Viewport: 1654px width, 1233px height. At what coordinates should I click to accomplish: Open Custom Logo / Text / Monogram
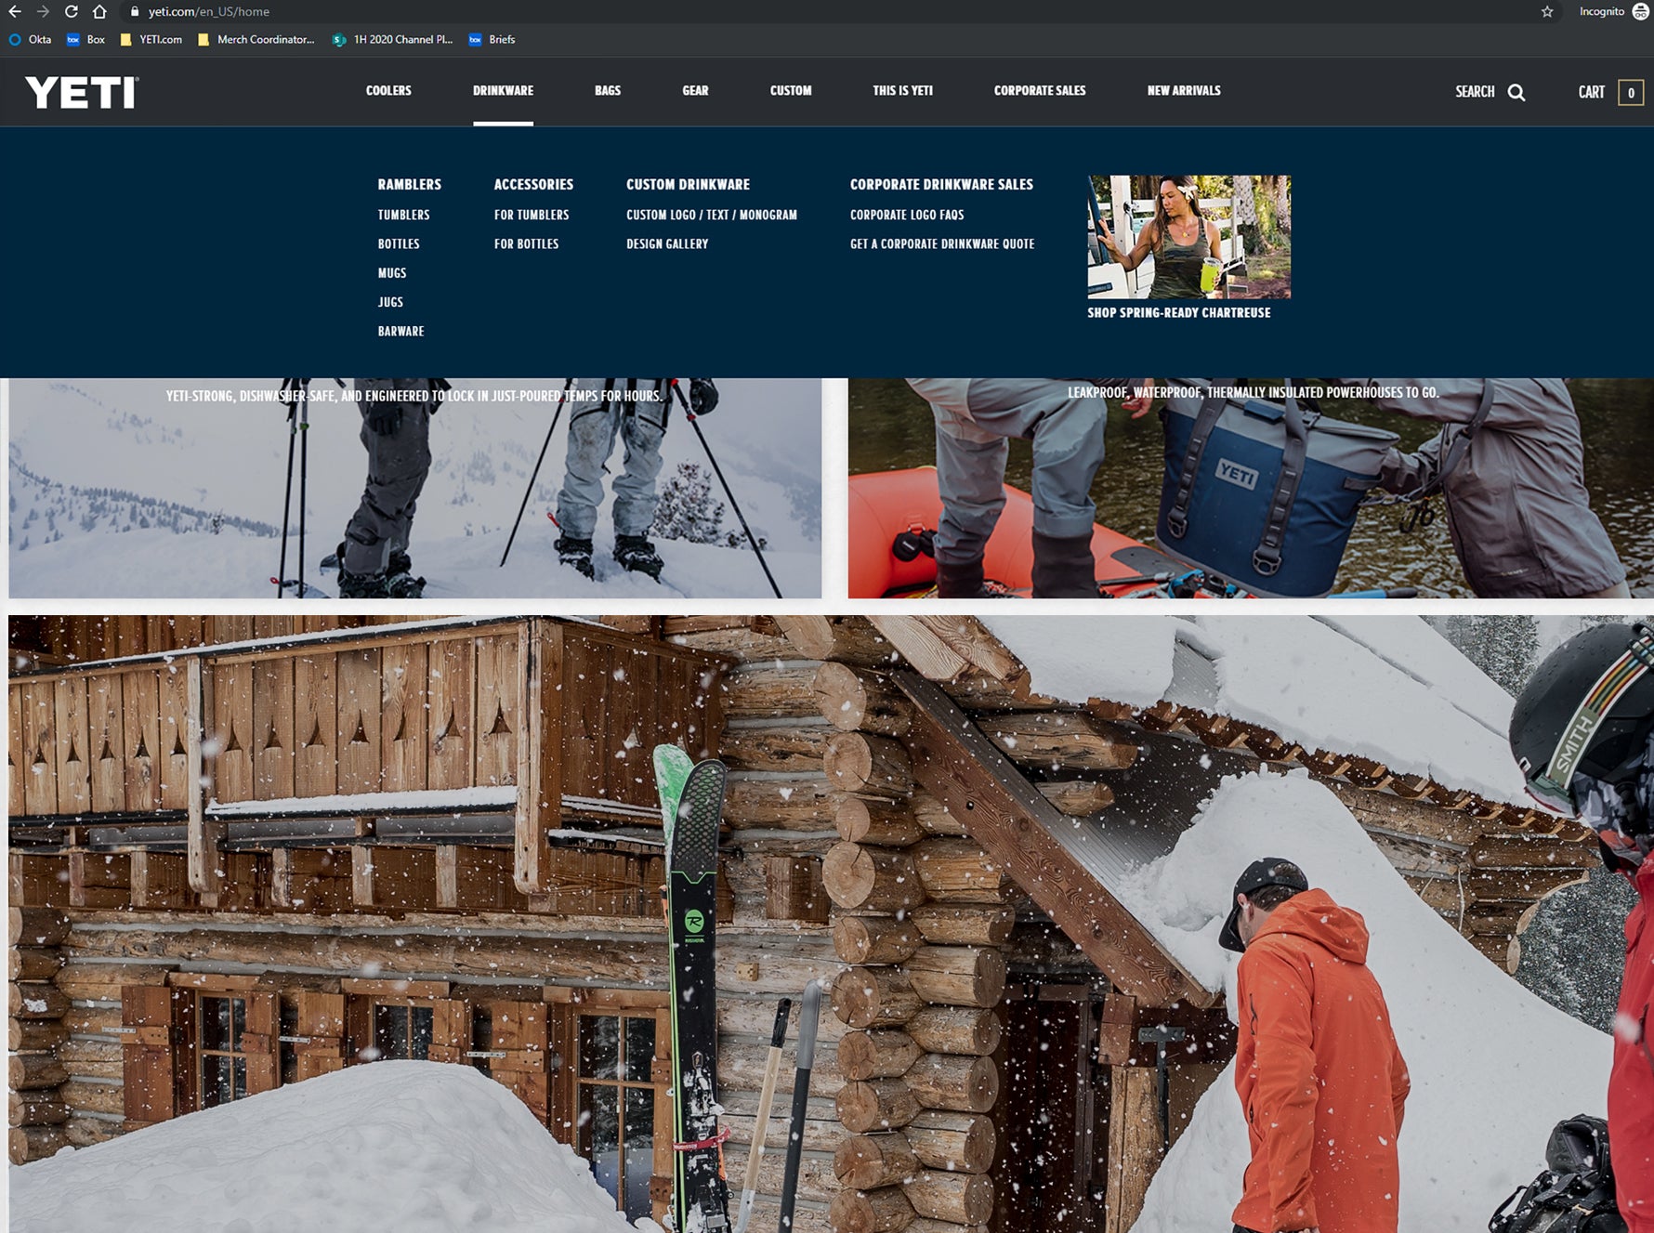click(712, 215)
